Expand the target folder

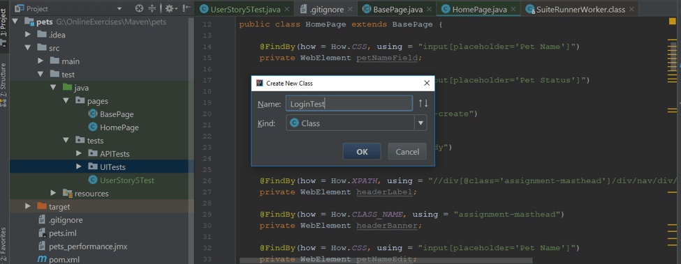(x=28, y=206)
